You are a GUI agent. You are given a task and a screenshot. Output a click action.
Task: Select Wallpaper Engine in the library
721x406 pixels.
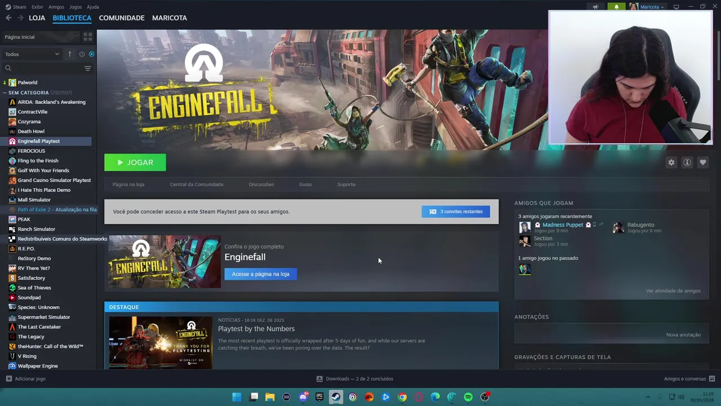pyautogui.click(x=37, y=366)
